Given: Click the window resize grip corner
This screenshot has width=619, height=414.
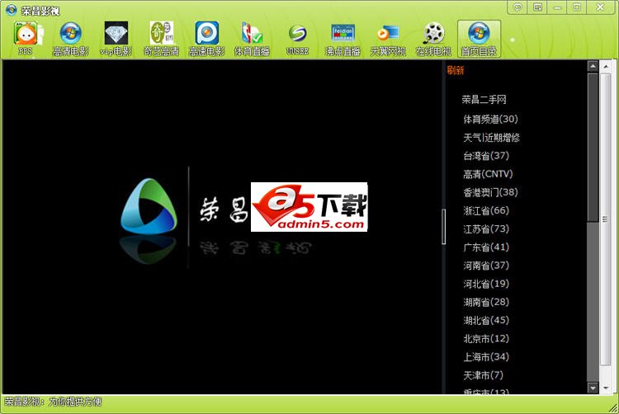Looking at the screenshot, I should click(613, 408).
